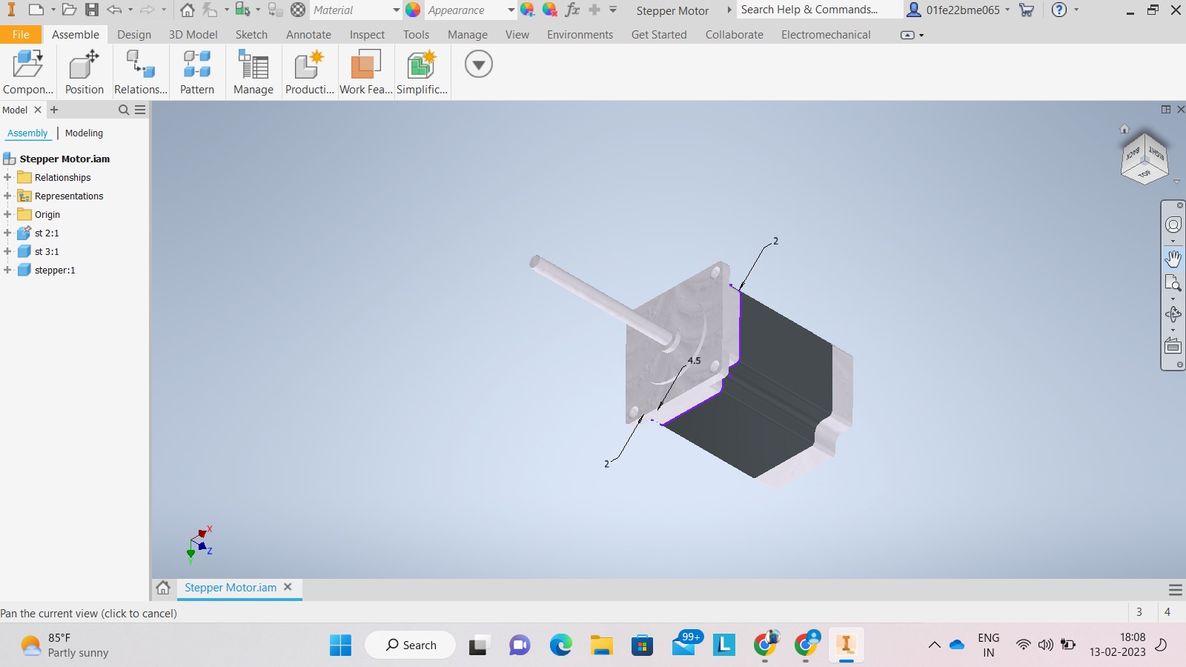The image size is (1186, 667).
Task: Switch to the Design ribbon tab
Action: pyautogui.click(x=134, y=34)
